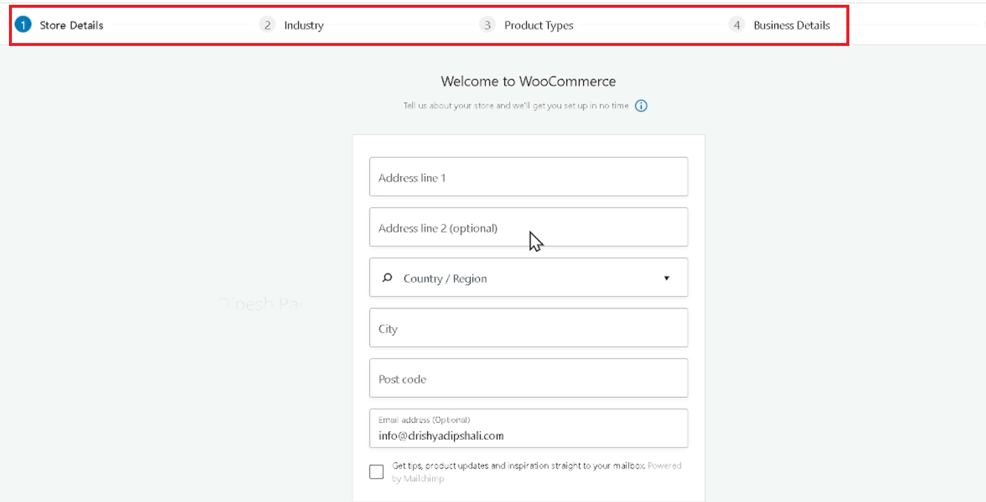986x502 pixels.
Task: Go to the Store Details step
Action: pyautogui.click(x=71, y=25)
